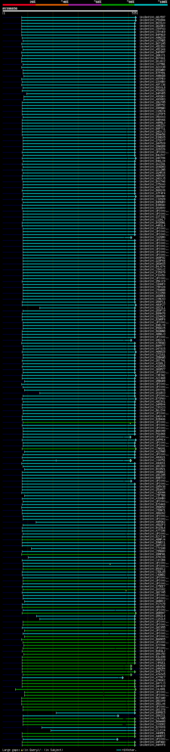Open the UniRef100_C4M1E1 entry
Image resolution: width=170 pixels, height=752 pixels.
[x=152, y=663]
